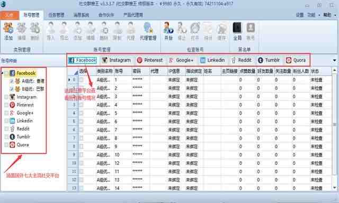Switch to the Google+ platform tab

(x=181, y=60)
